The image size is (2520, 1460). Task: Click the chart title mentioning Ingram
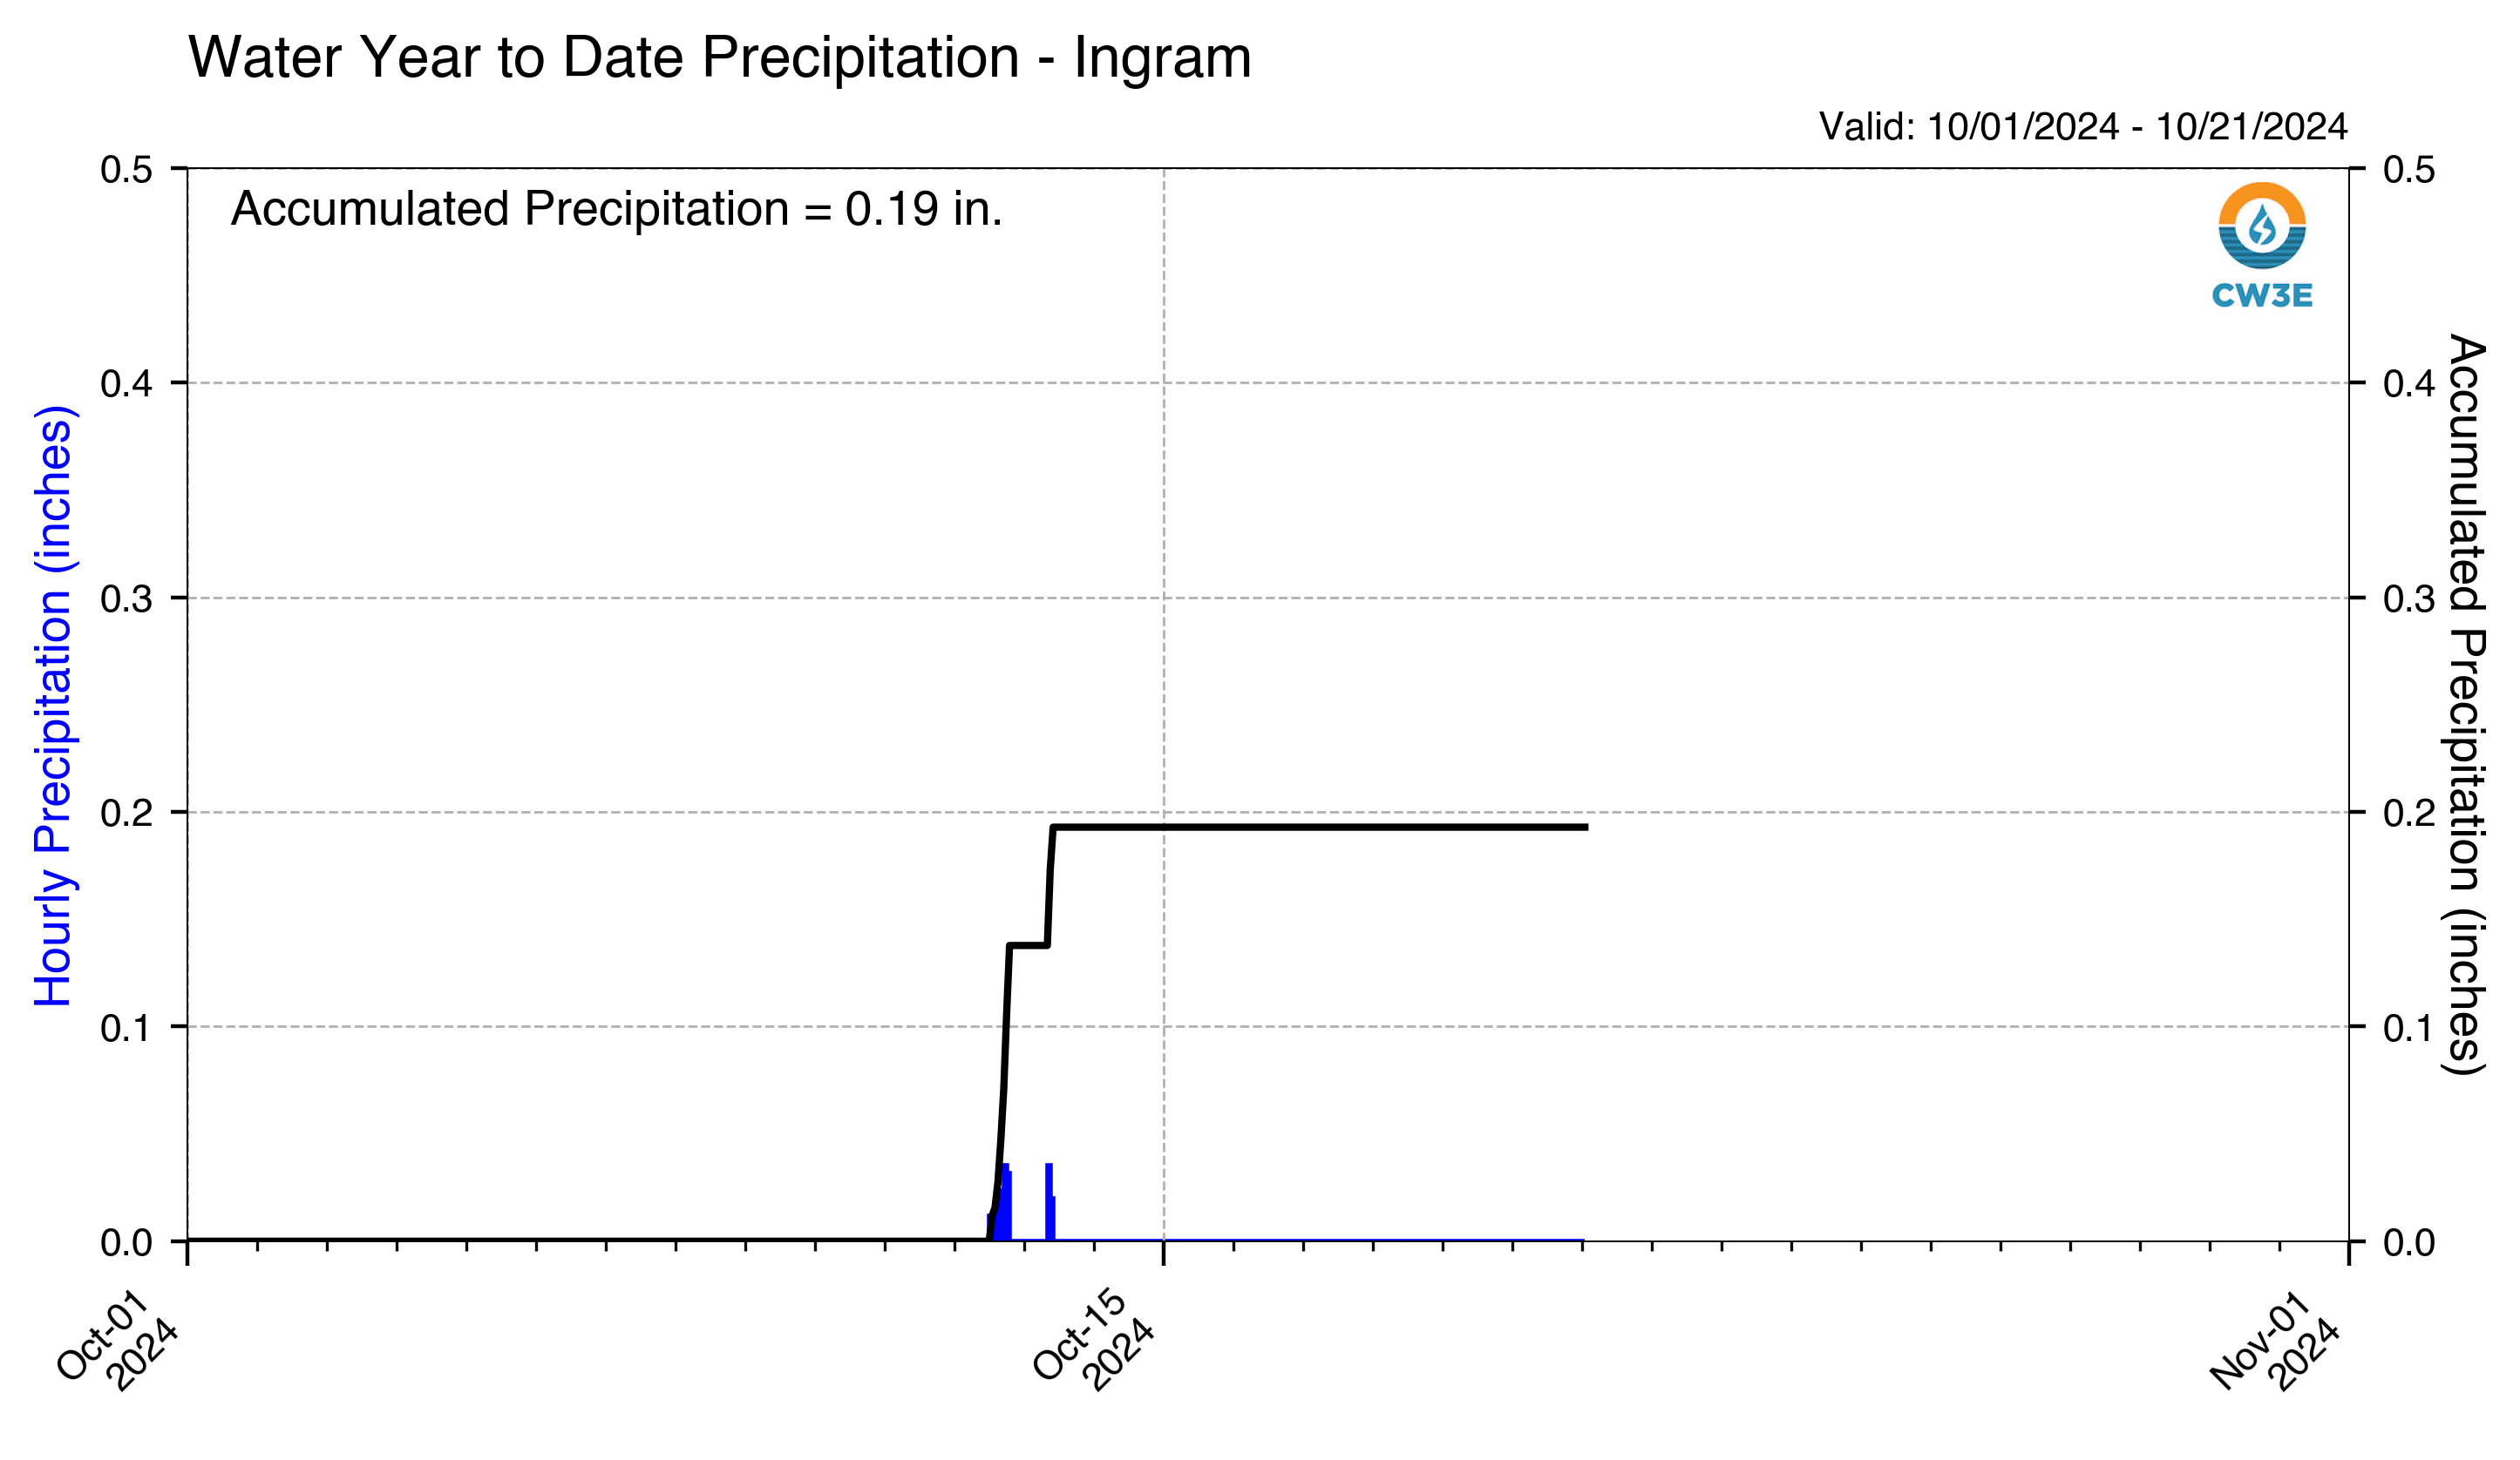720,57
